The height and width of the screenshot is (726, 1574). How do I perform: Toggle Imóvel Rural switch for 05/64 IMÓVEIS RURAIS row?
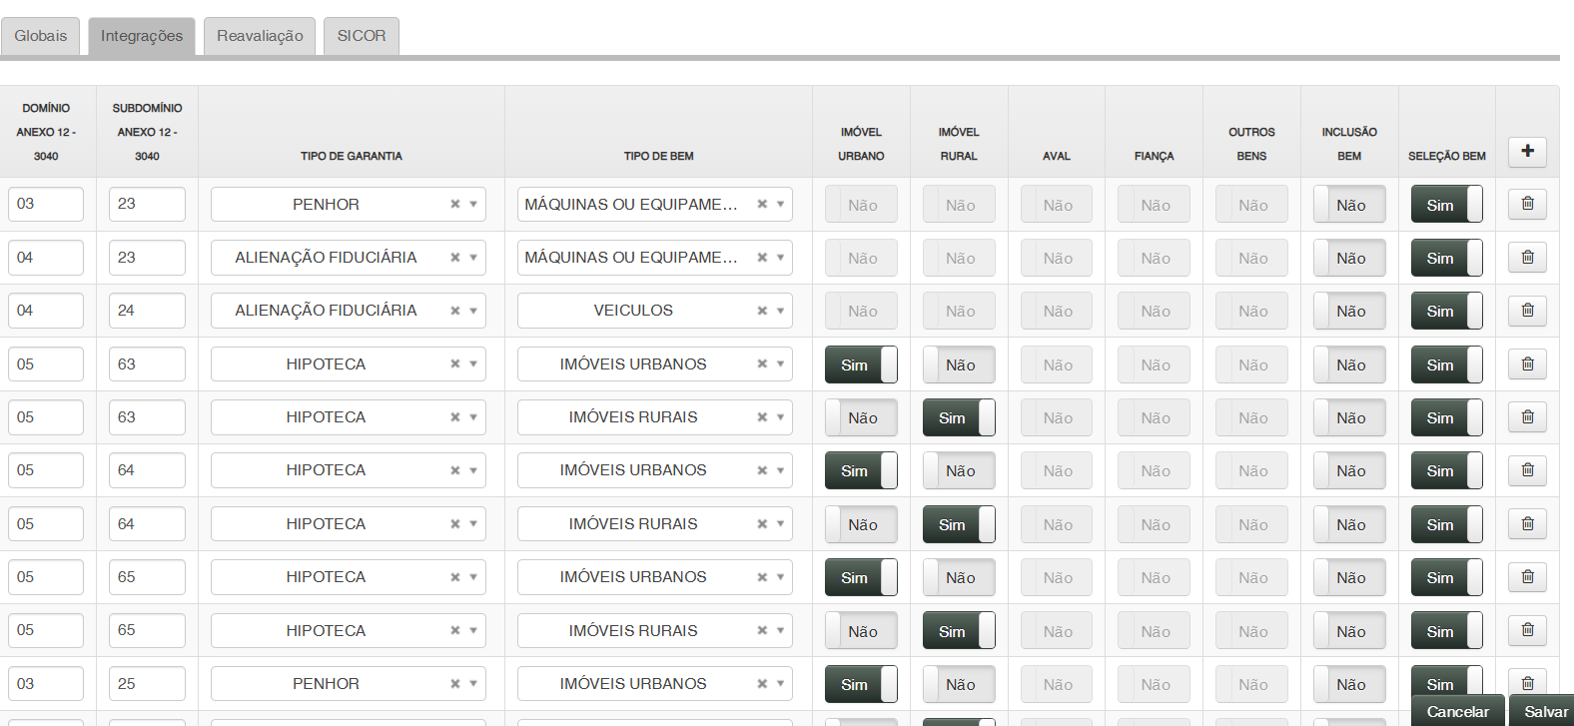pos(959,524)
